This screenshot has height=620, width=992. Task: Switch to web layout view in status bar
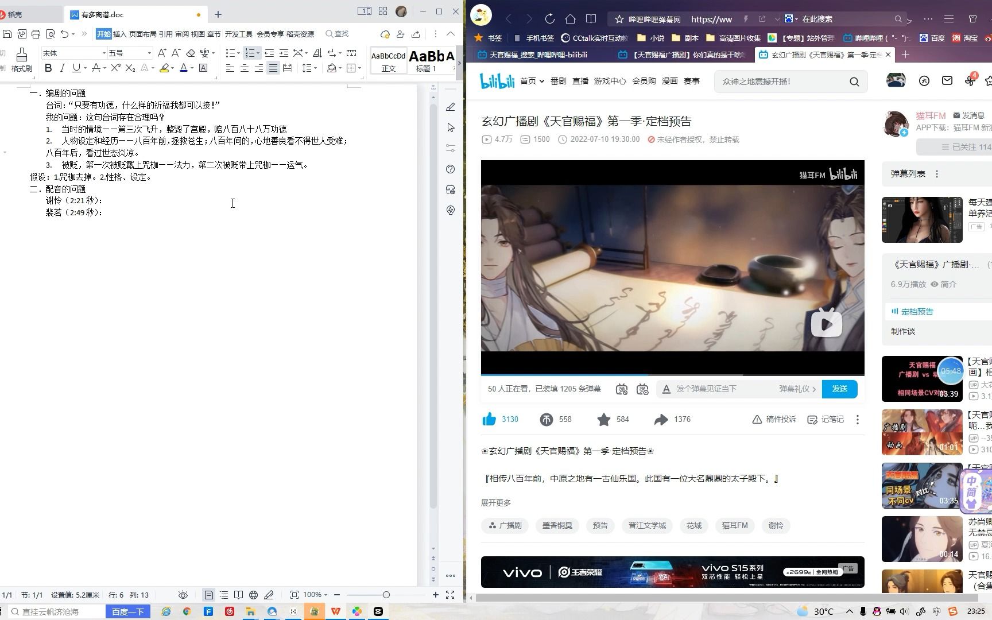point(253,595)
